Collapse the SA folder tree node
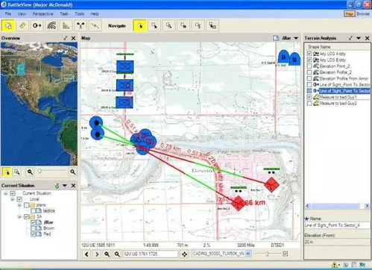 coord(19,217)
